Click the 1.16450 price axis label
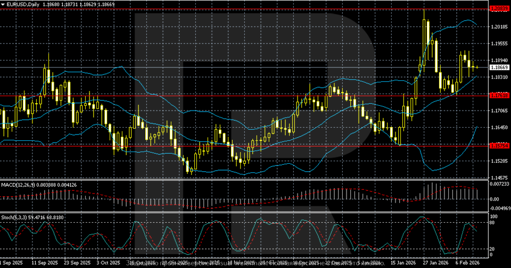 (499, 128)
